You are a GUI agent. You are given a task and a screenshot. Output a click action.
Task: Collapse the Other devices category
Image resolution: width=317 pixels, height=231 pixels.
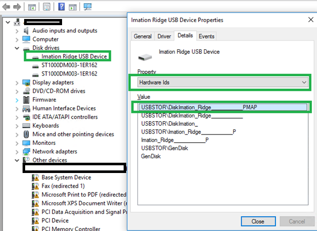click(17, 160)
